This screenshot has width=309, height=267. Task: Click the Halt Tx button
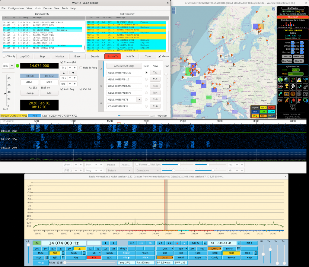point(130,56)
